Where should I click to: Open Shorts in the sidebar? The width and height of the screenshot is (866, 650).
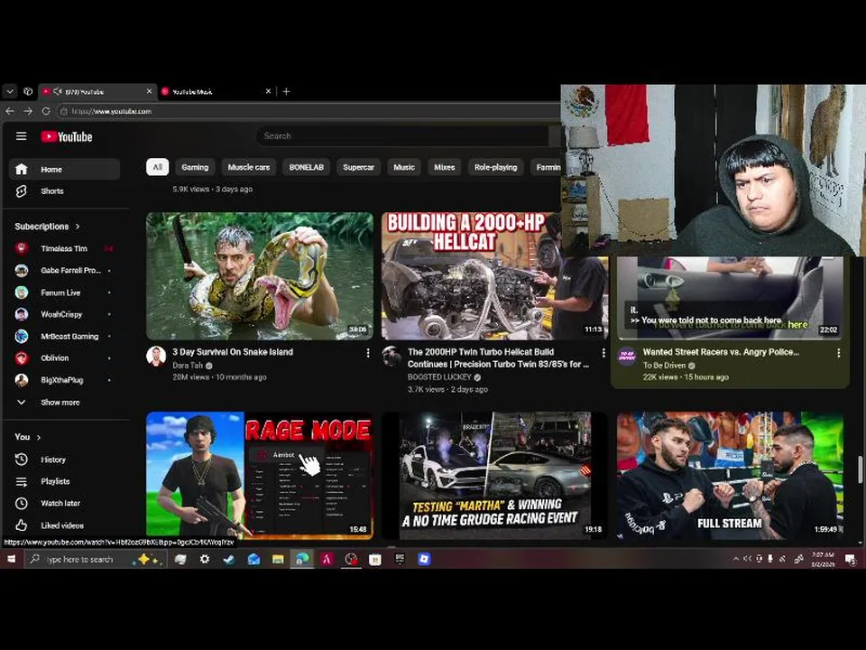(x=64, y=191)
